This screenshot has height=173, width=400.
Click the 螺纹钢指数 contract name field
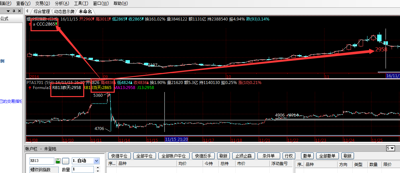point(44,170)
